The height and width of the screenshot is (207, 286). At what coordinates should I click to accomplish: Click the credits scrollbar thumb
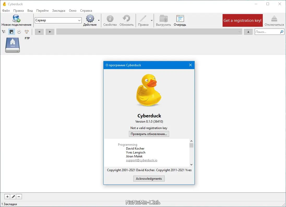tap(191, 145)
